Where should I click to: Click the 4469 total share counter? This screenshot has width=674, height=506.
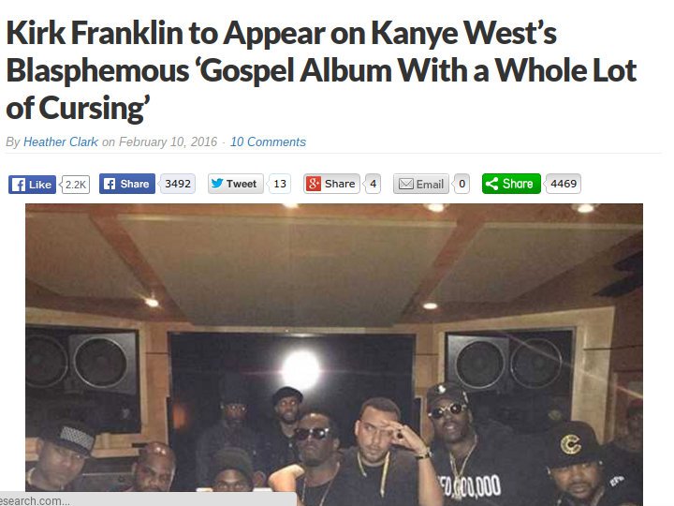[x=564, y=184]
